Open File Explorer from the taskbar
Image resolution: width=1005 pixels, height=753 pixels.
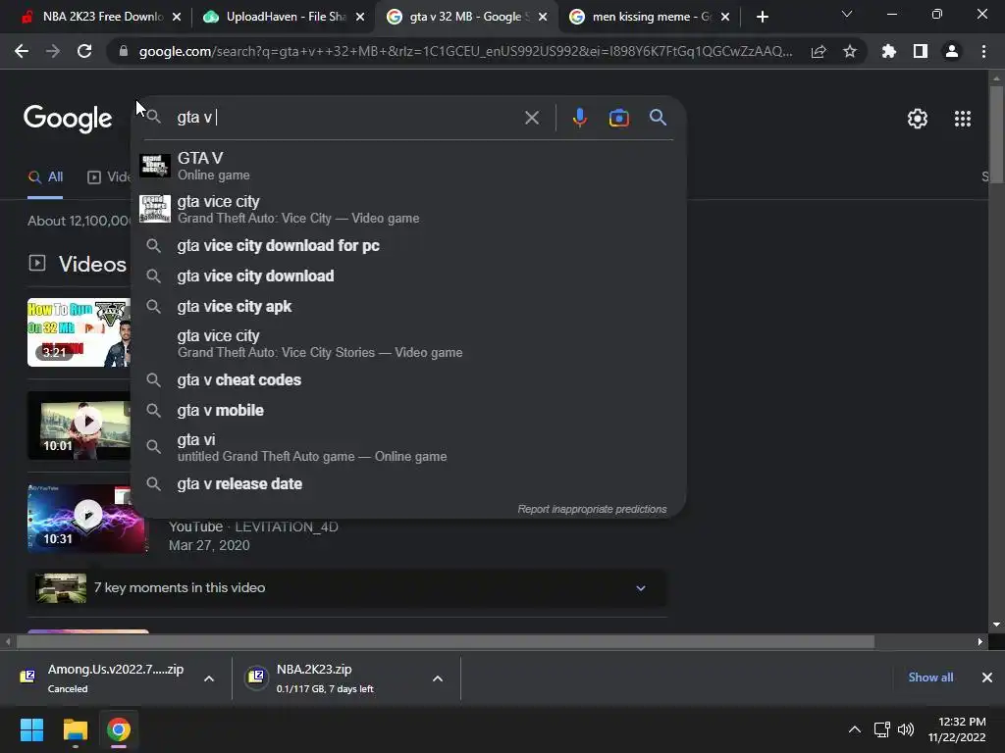point(75,729)
